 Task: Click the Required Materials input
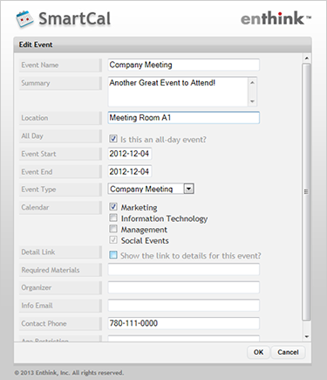(183, 269)
